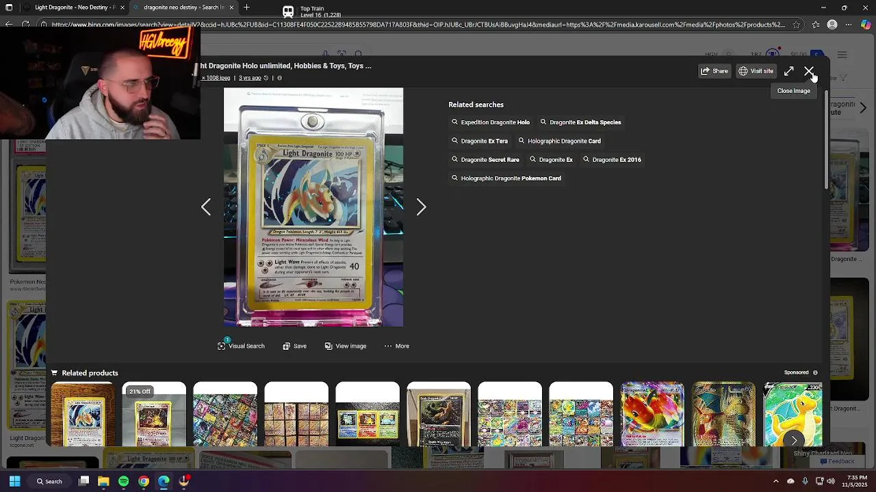The width and height of the screenshot is (876, 492).
Task: Open the Copilot sidebar icon
Action: (866, 25)
